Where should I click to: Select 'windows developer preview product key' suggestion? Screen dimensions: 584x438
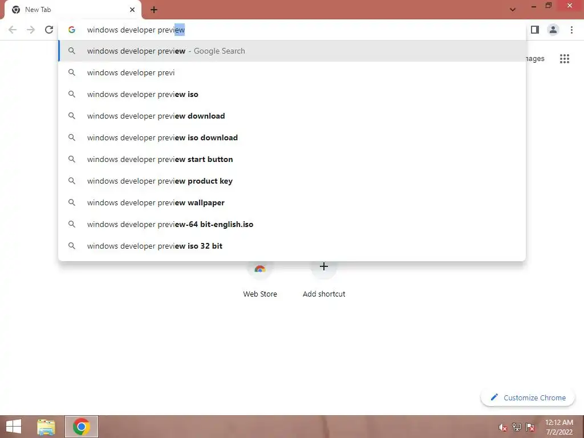292,181
